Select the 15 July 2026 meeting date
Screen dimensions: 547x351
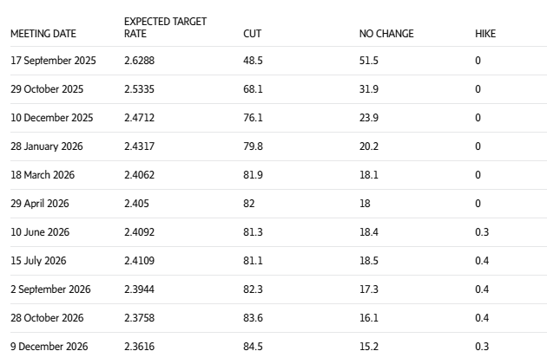click(38, 261)
